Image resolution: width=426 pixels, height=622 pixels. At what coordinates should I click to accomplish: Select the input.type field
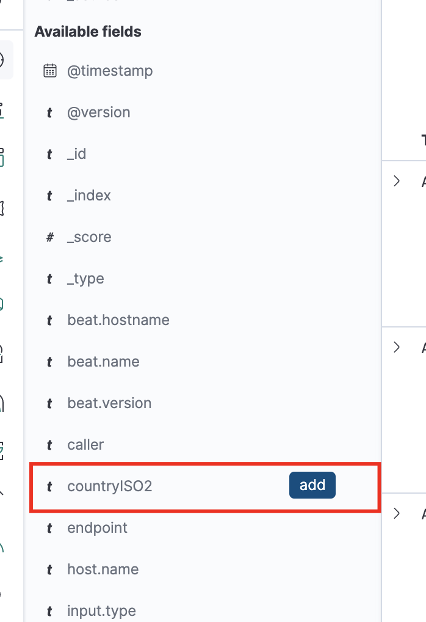101,611
